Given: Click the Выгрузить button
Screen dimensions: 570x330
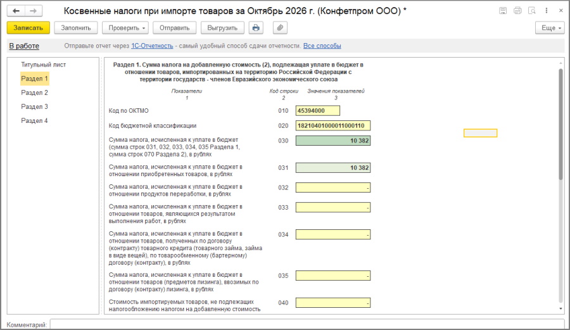Looking at the screenshot, I should (222, 28).
